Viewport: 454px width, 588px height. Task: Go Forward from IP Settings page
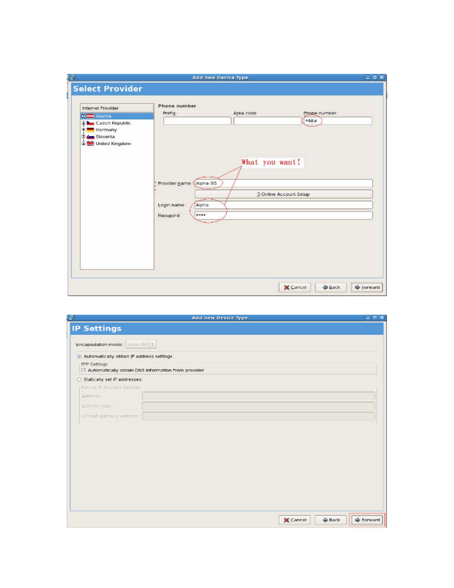(367, 520)
